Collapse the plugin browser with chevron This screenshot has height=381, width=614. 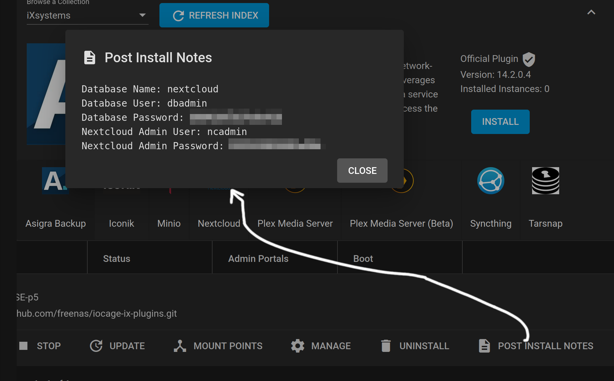(x=591, y=13)
